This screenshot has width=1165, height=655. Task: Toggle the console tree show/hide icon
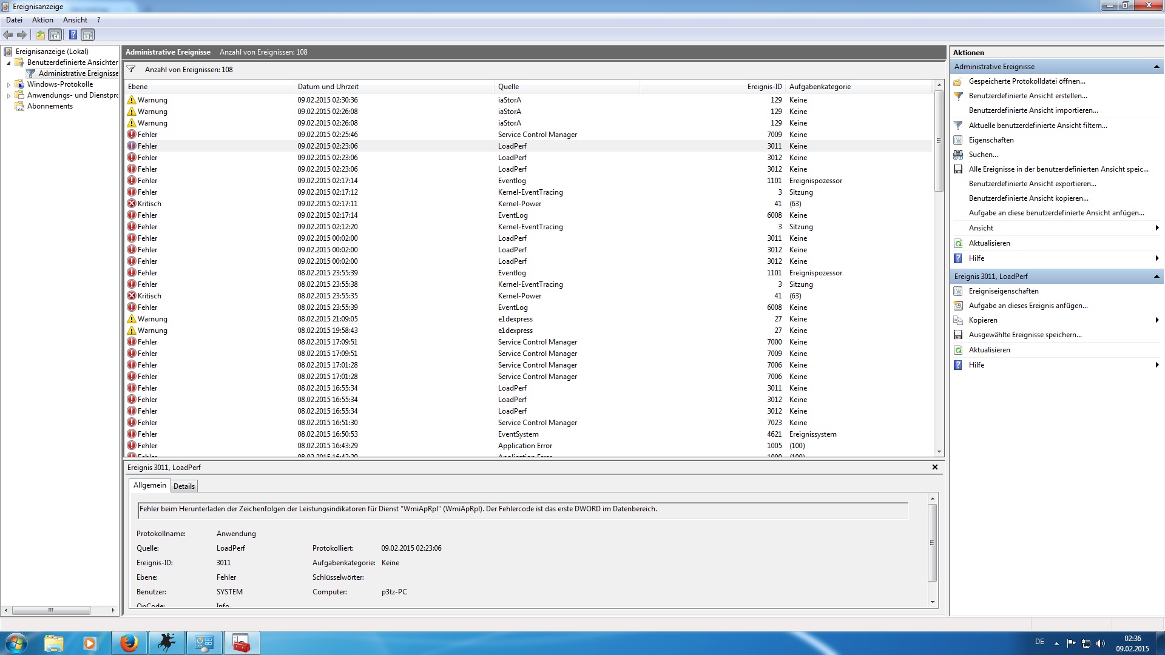click(x=55, y=35)
